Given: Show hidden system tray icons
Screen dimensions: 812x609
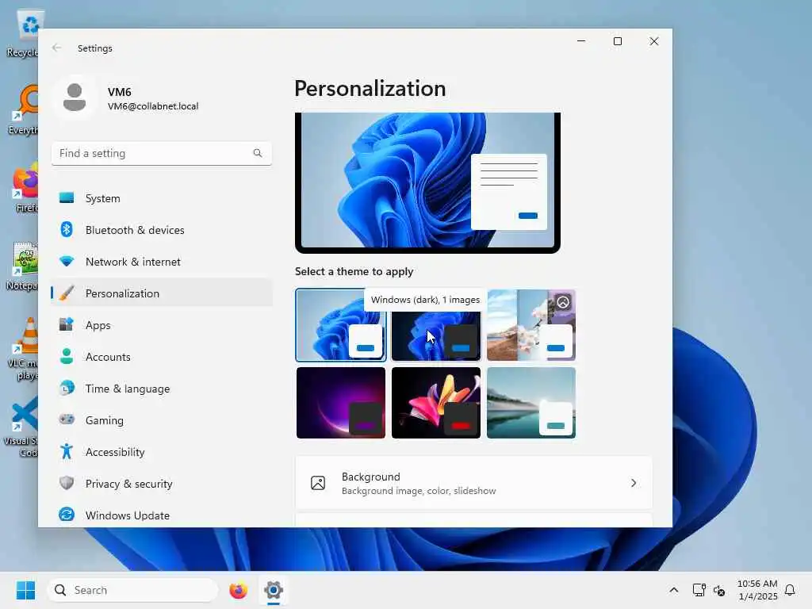Looking at the screenshot, I should (x=674, y=590).
